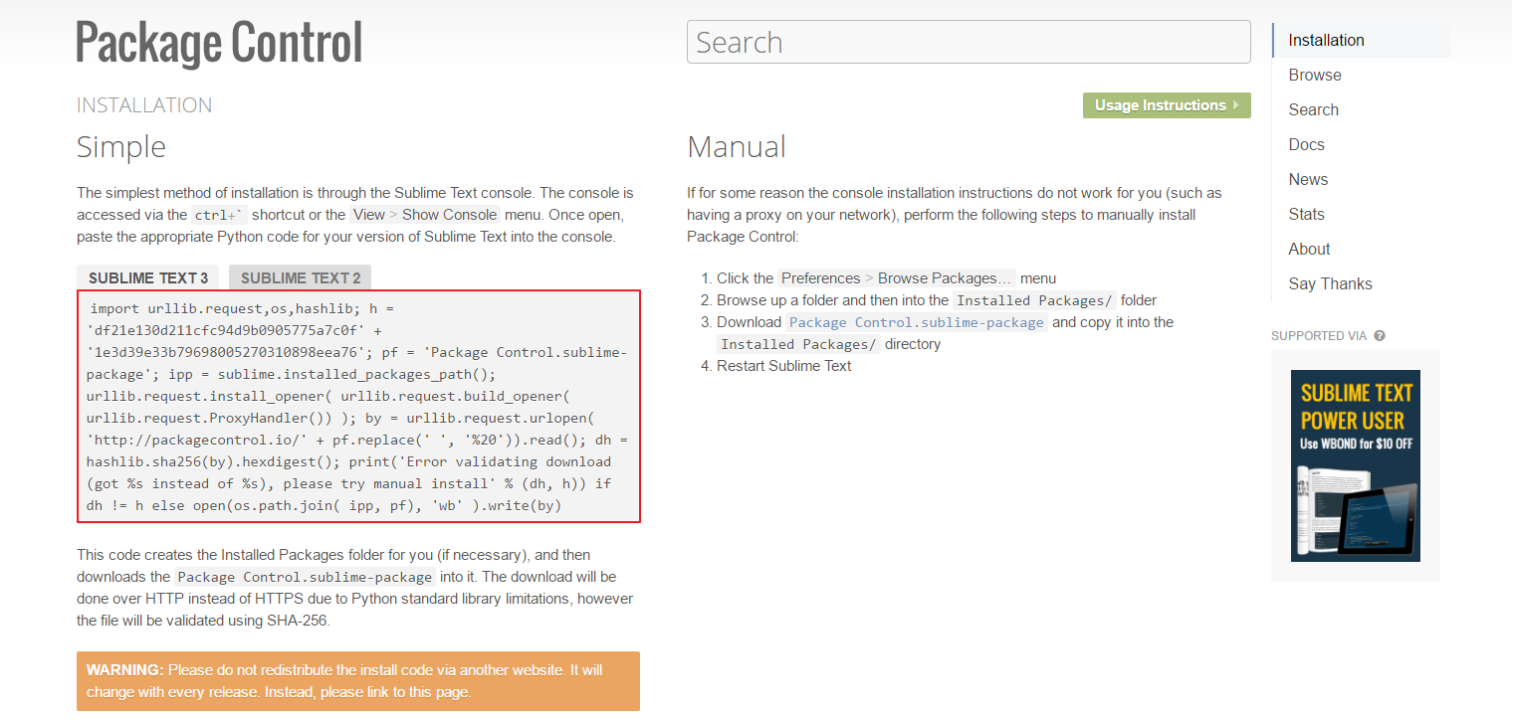Select the SUBLIME TEXT 3 tab
1513x724 pixels.
(148, 278)
